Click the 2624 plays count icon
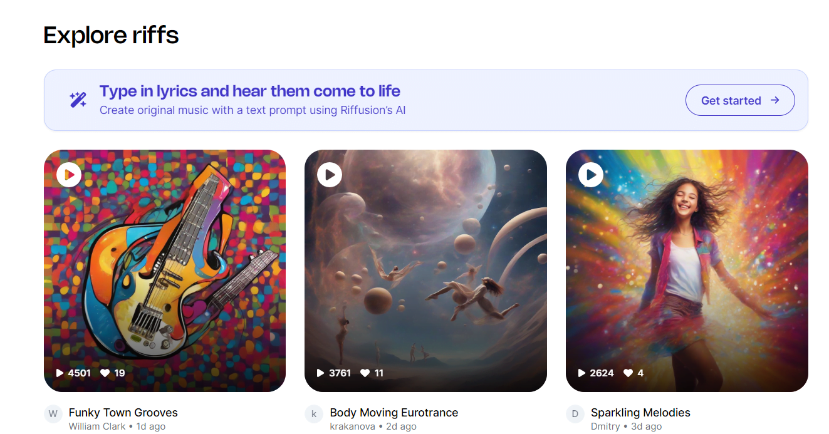 point(581,373)
